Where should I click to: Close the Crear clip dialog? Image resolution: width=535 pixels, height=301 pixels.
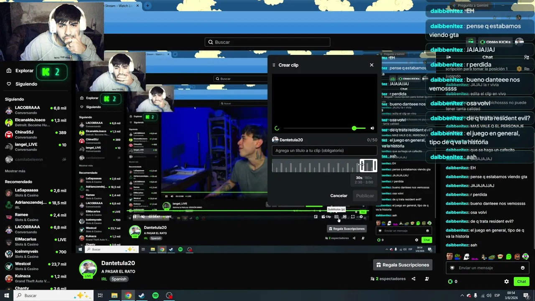(372, 65)
